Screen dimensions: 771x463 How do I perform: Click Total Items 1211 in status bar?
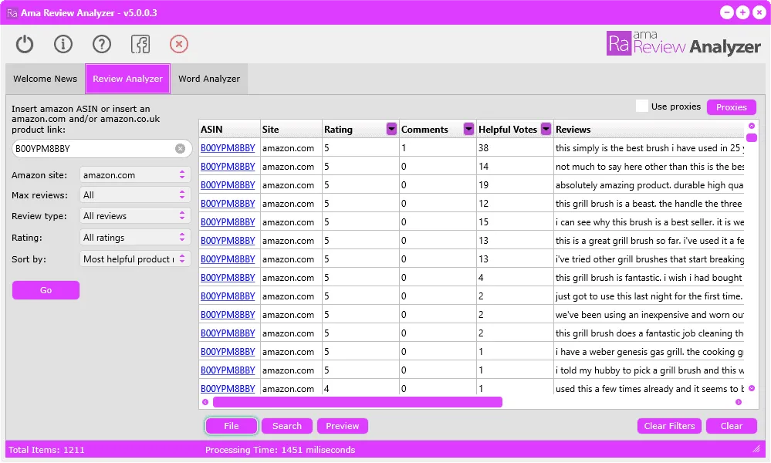(47, 450)
